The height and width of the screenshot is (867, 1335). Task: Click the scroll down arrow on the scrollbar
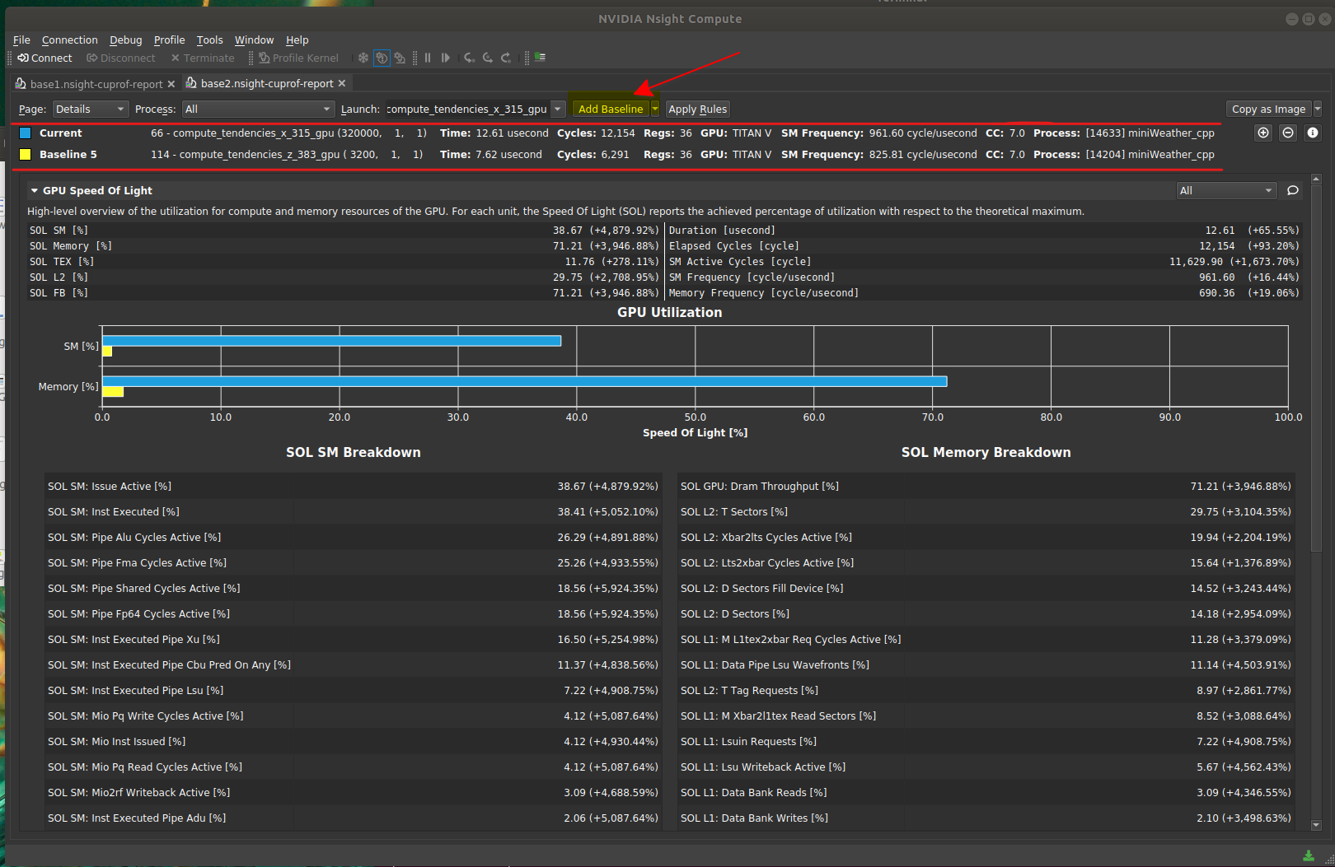(x=1315, y=824)
